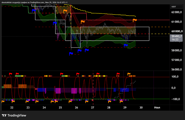
Task: Select the topmost blue flag near the 62000 level
Action: click(x=34, y=11)
